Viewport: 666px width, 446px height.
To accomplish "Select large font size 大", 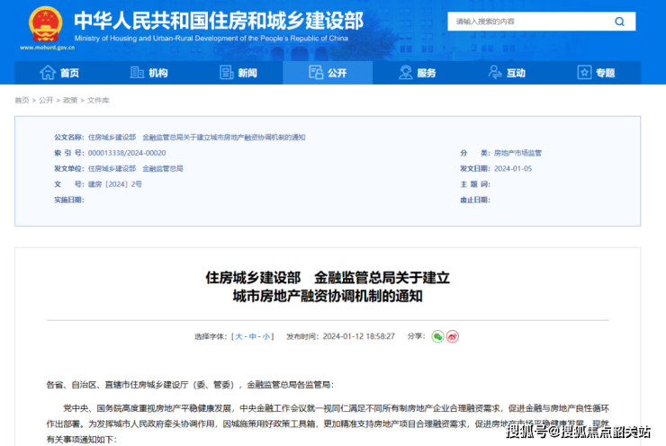I will tap(239, 336).
